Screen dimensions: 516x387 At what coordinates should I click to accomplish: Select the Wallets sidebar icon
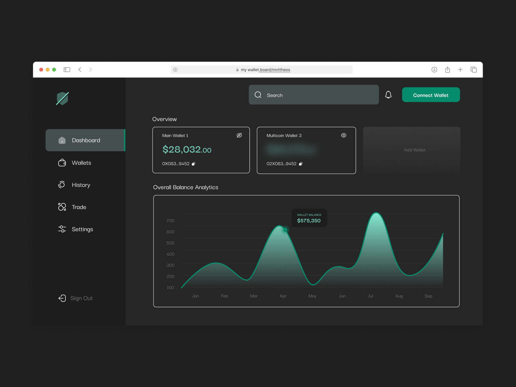(x=62, y=163)
